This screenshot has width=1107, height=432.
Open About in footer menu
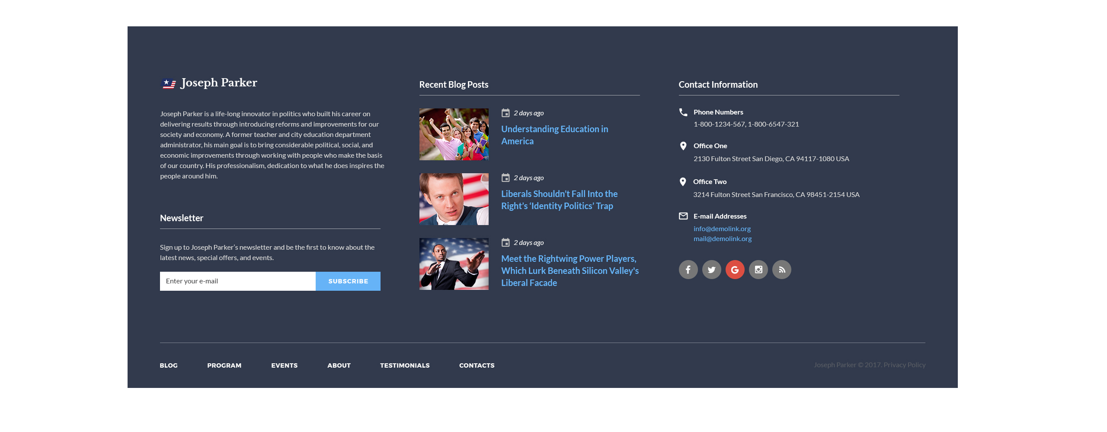[339, 365]
